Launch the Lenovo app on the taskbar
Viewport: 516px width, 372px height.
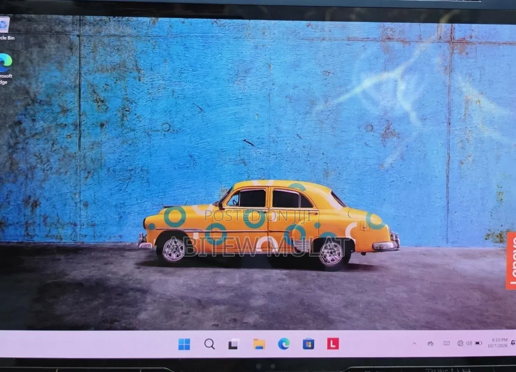pos(333,344)
